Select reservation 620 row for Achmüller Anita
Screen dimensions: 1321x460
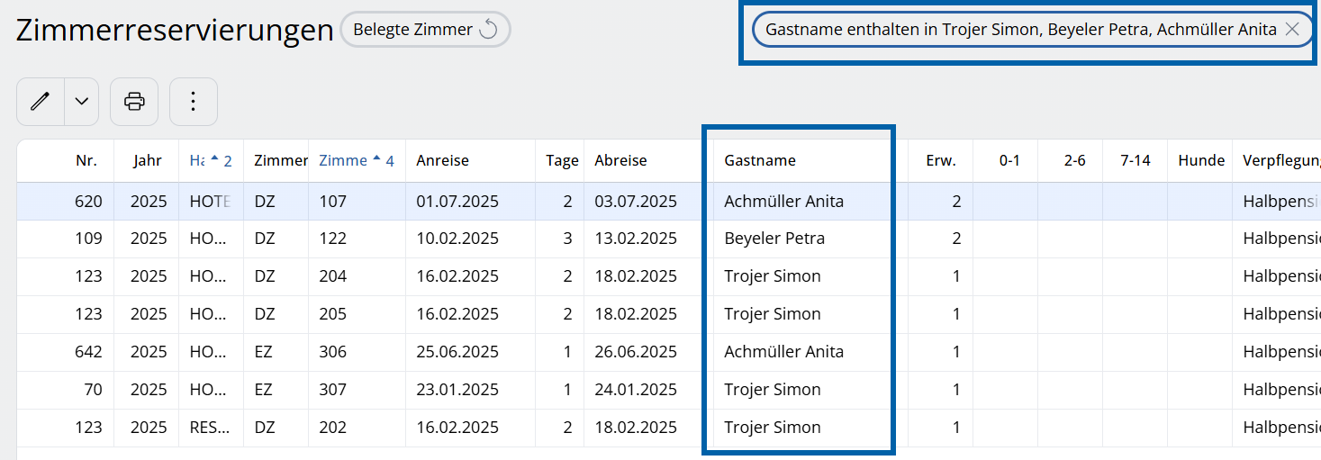coord(783,202)
